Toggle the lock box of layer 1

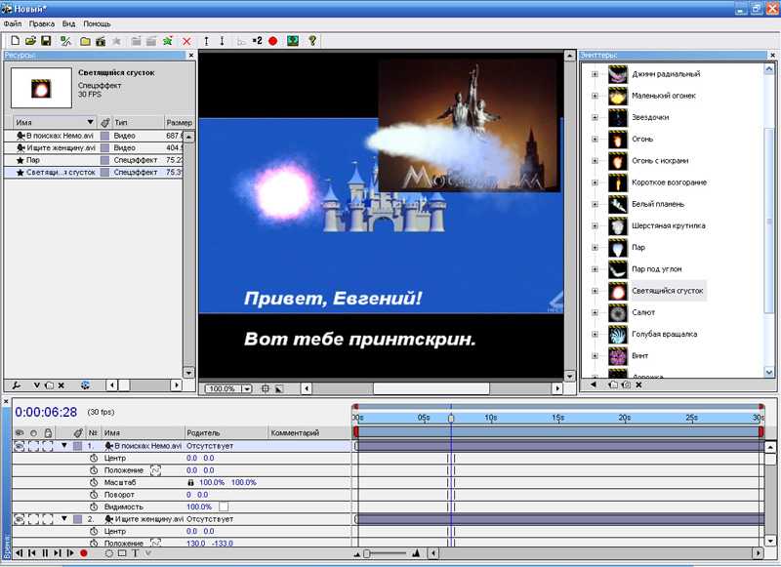(x=48, y=446)
